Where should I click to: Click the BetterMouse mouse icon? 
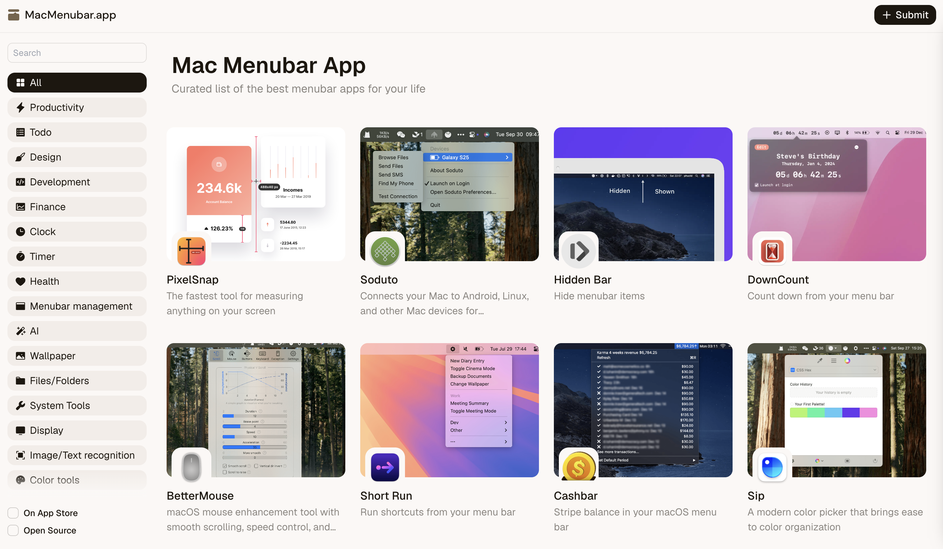[191, 467]
